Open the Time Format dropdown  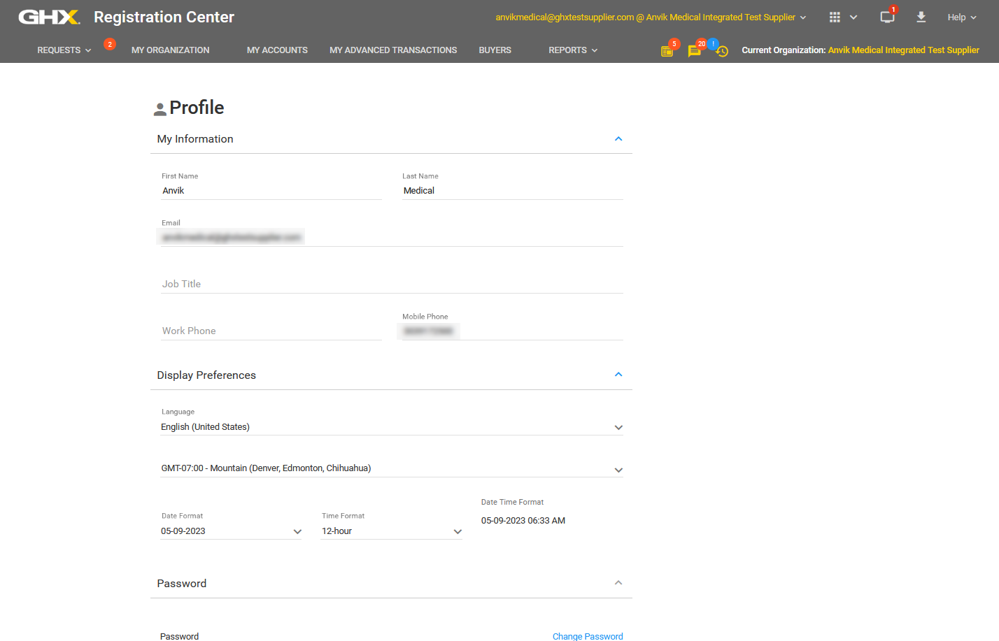(x=391, y=531)
